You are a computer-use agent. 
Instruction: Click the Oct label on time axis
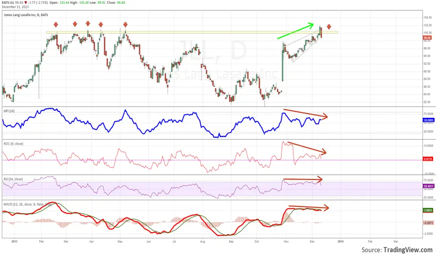pos(257,242)
